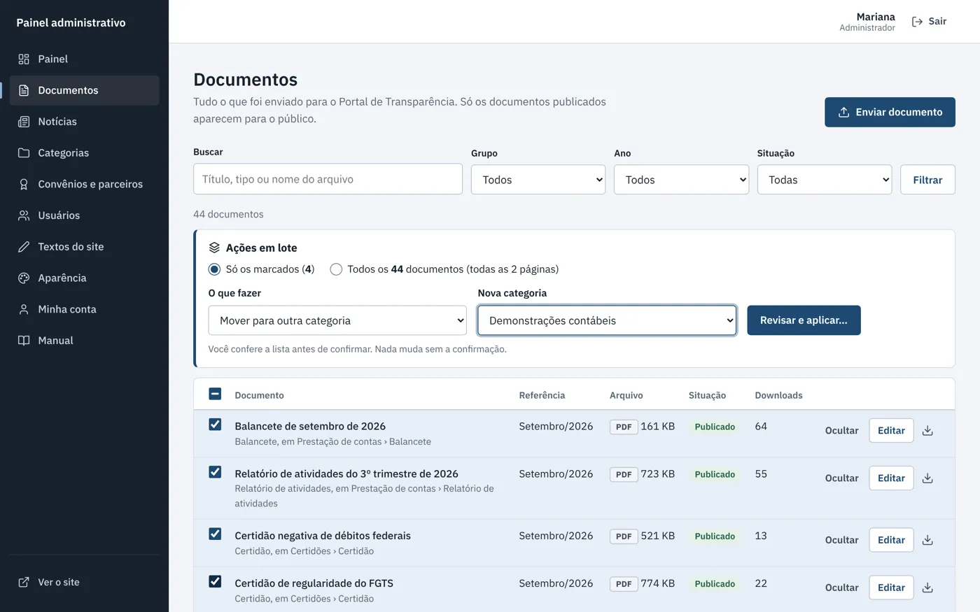
Task: Click the Enviar documento button
Action: coord(890,112)
